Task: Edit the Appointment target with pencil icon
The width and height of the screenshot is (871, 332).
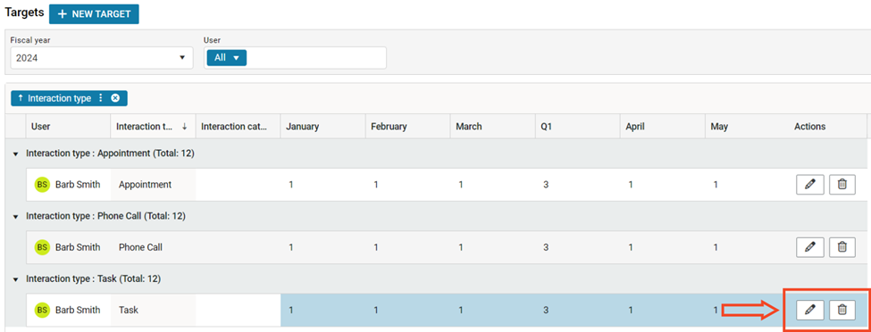Action: (810, 185)
